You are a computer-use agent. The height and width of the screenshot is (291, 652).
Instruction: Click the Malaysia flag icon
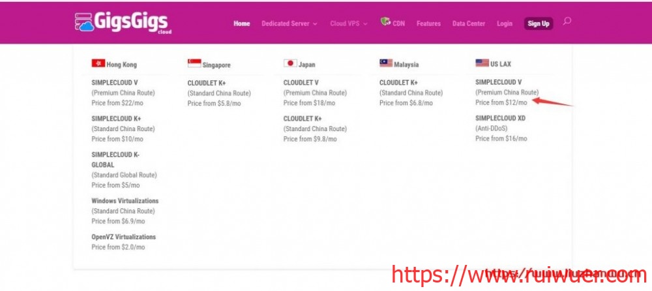[386, 63]
